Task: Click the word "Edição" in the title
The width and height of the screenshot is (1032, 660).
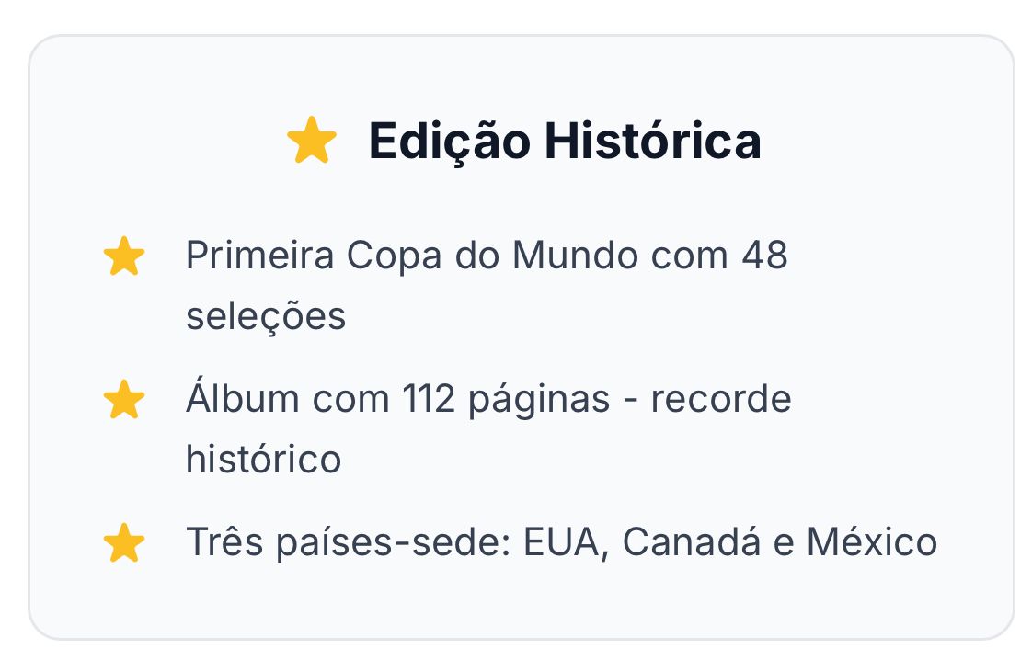Action: click(449, 142)
